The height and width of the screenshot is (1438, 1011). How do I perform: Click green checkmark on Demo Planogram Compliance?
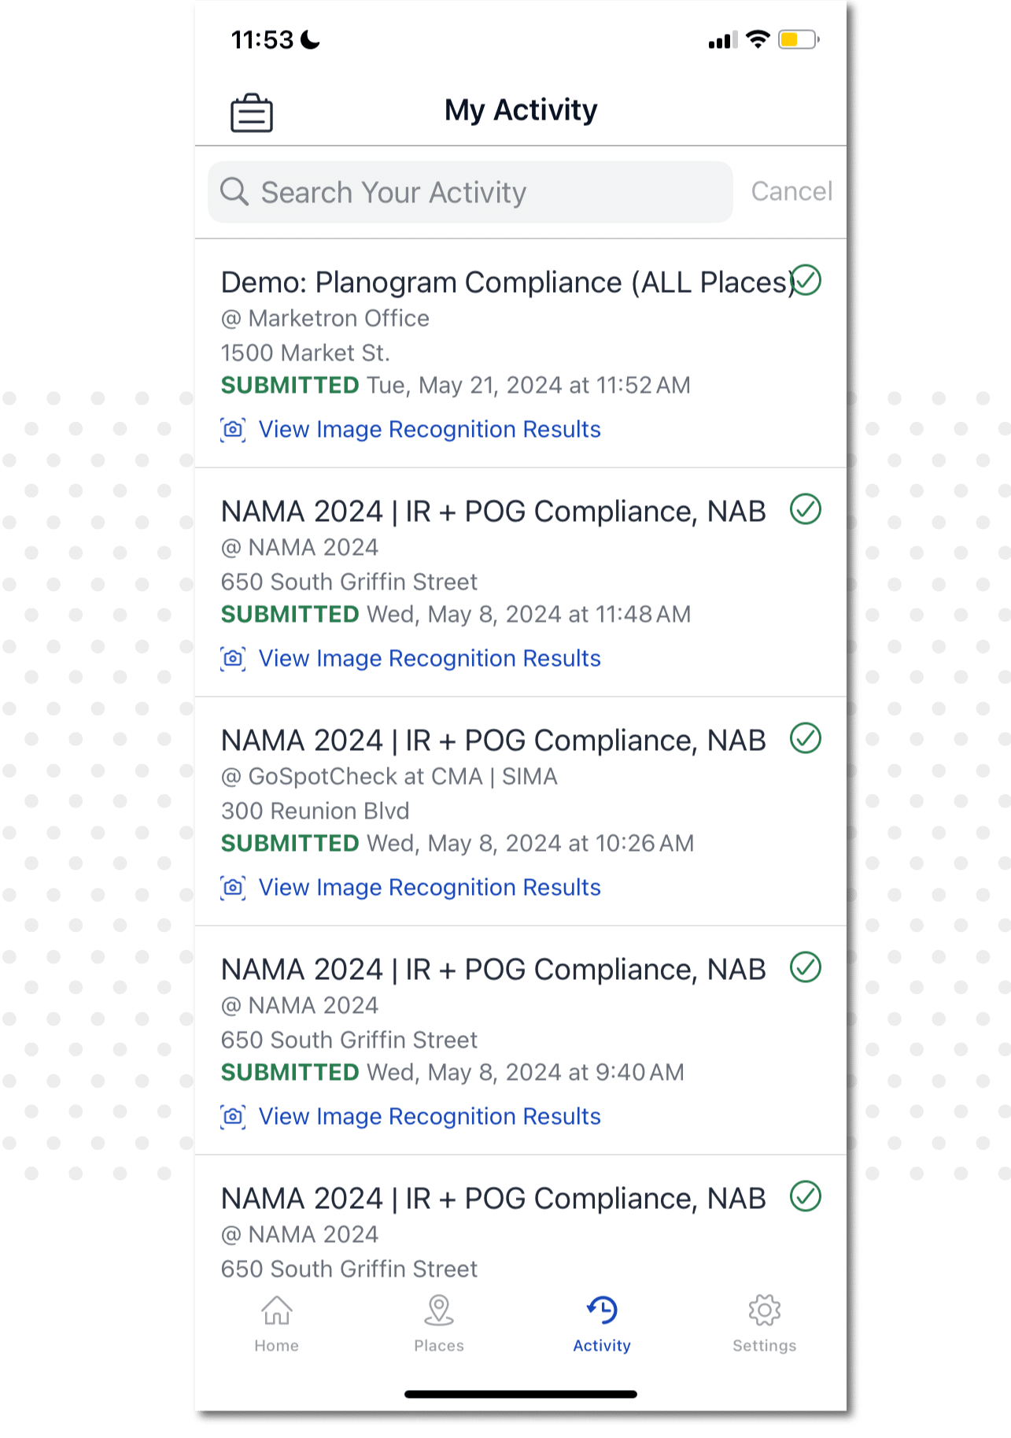tap(806, 280)
